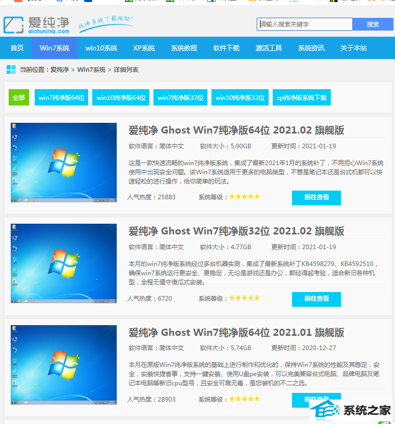This screenshot has width=395, height=424.
Task: Go to 首页 in navigation bar
Action: 17,48
